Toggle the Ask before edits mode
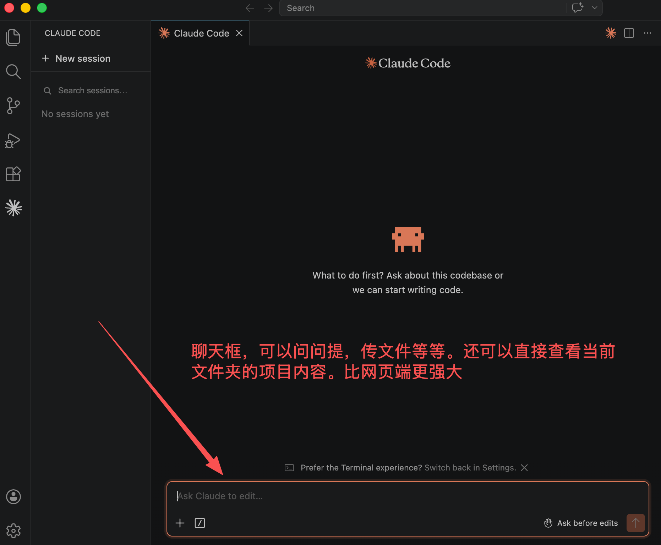Image resolution: width=661 pixels, height=545 pixels. tap(581, 523)
